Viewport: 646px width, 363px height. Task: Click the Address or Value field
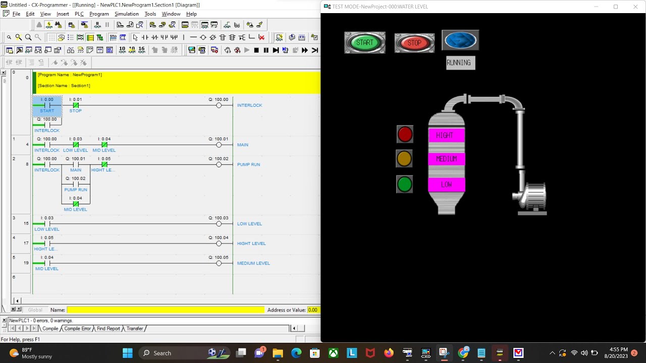click(313, 310)
